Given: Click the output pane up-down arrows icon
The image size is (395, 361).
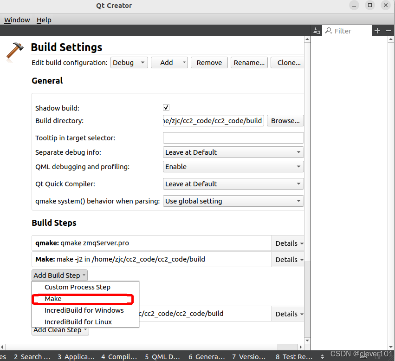Looking at the screenshot, I should pyautogui.click(x=322, y=357).
